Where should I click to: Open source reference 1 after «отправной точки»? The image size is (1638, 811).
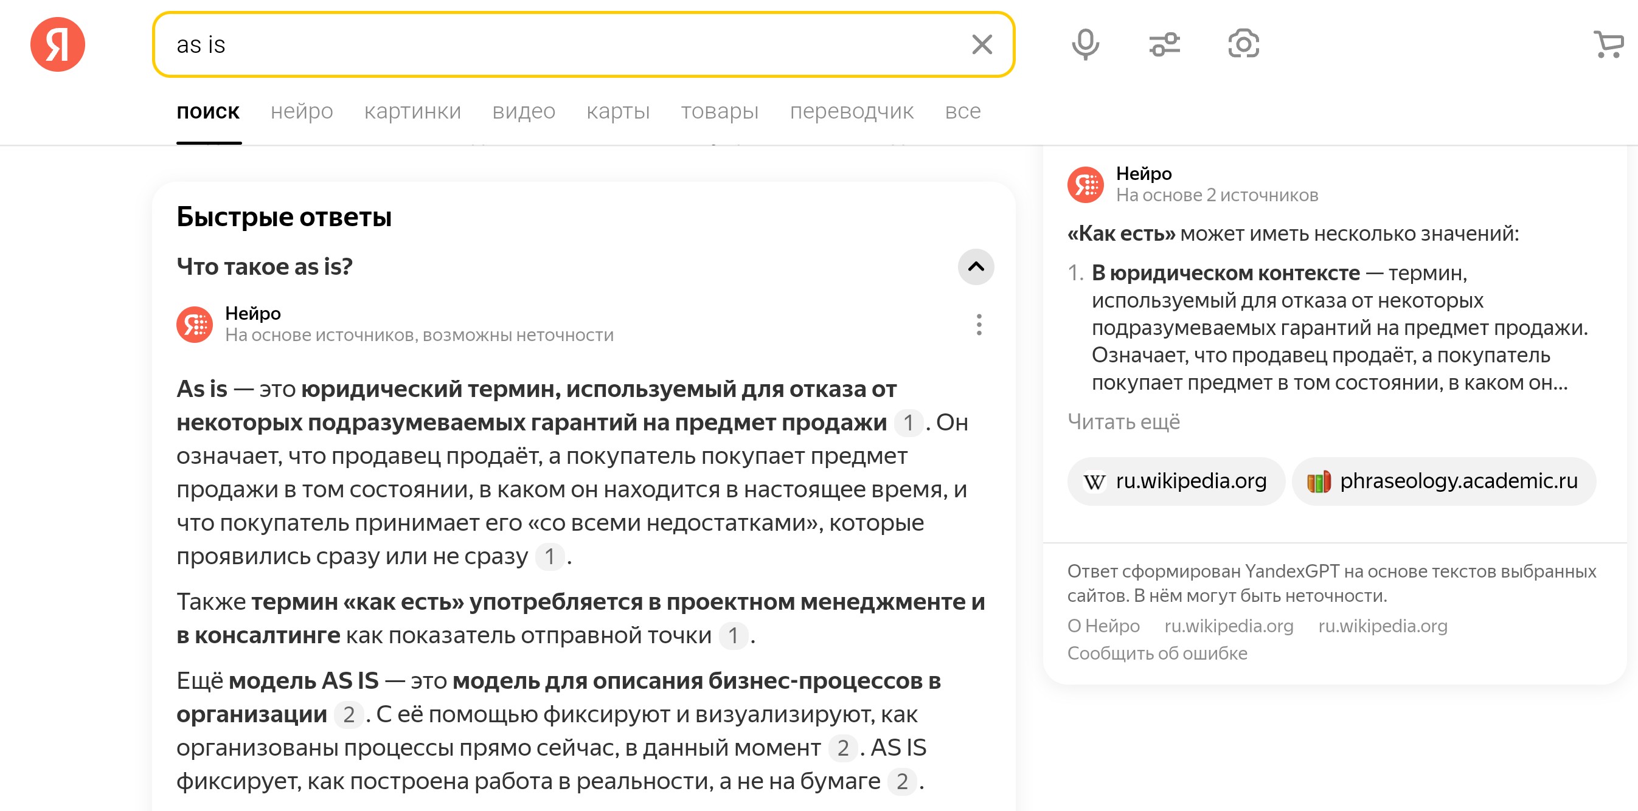pyautogui.click(x=733, y=636)
